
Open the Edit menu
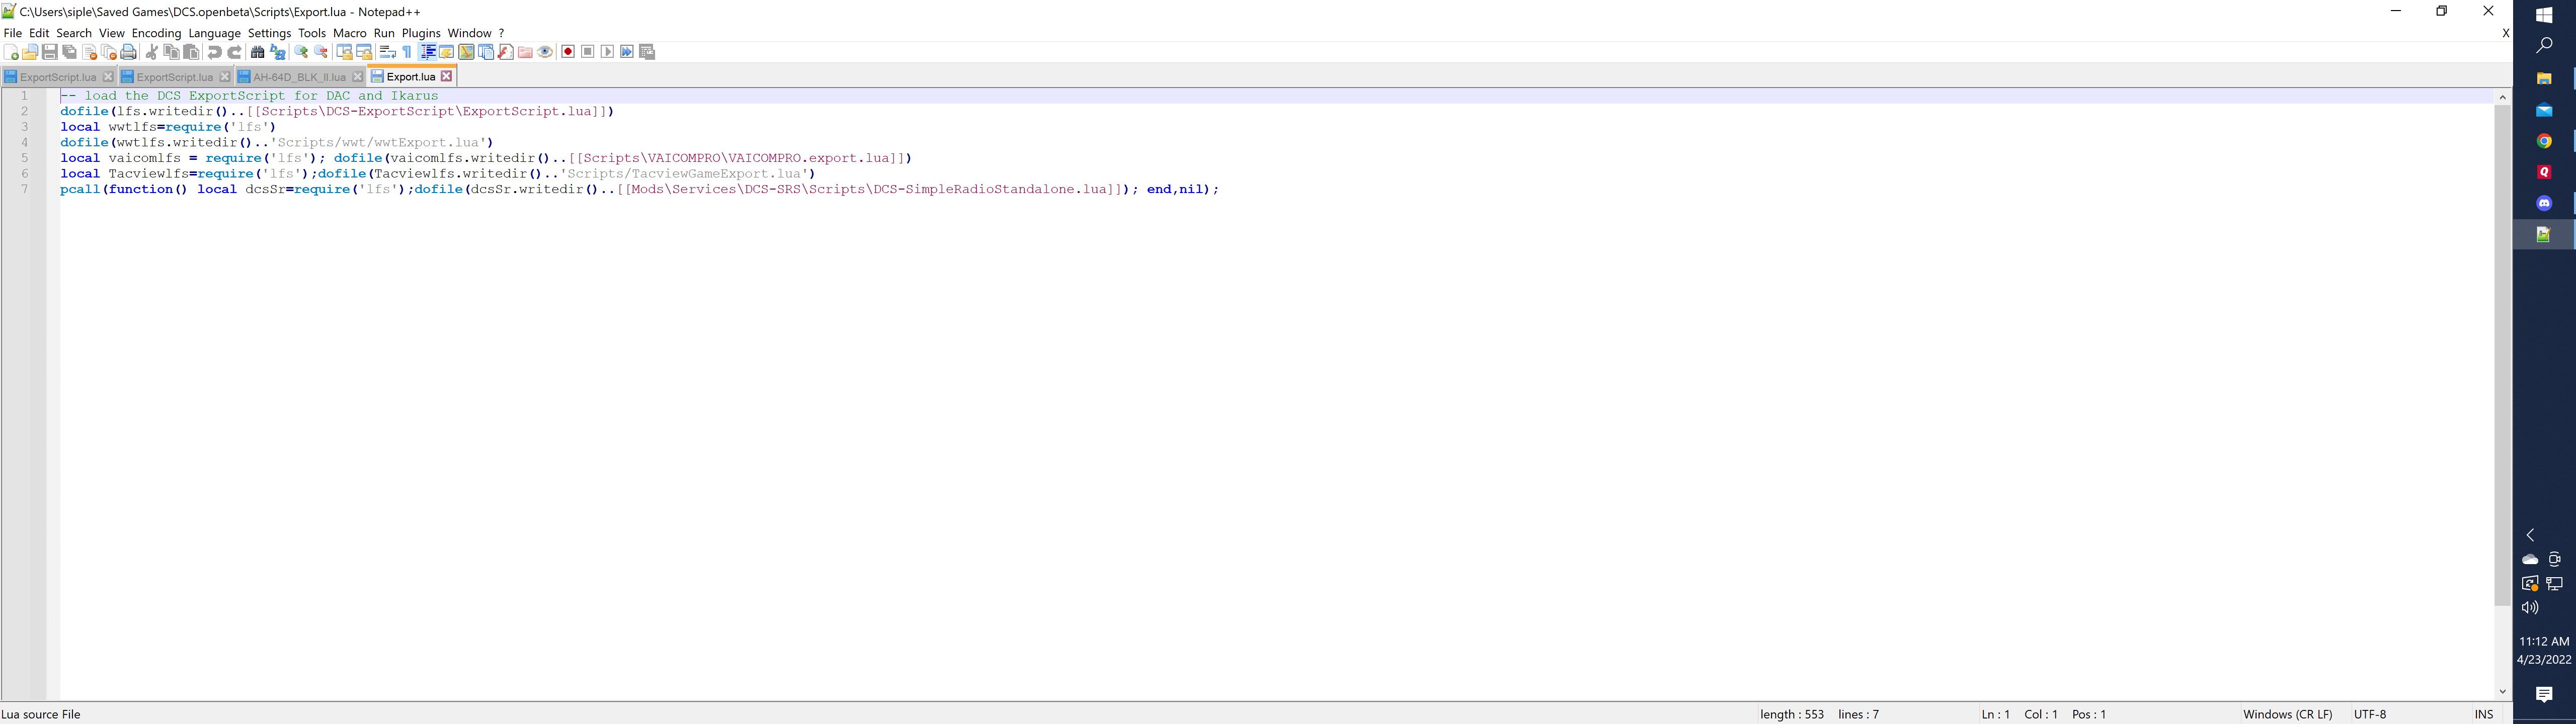tap(39, 33)
